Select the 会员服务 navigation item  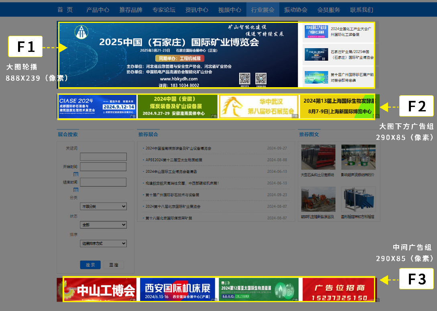pyautogui.click(x=328, y=10)
